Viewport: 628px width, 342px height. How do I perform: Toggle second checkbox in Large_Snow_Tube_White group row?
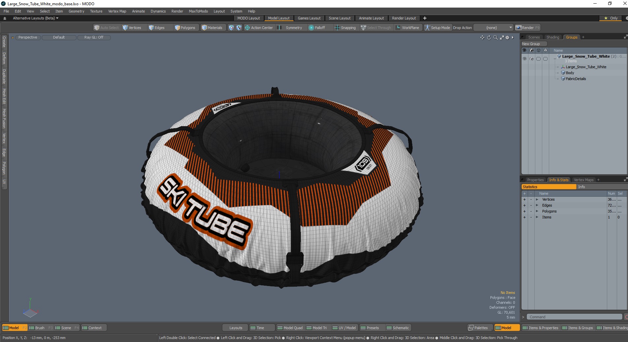coord(545,59)
